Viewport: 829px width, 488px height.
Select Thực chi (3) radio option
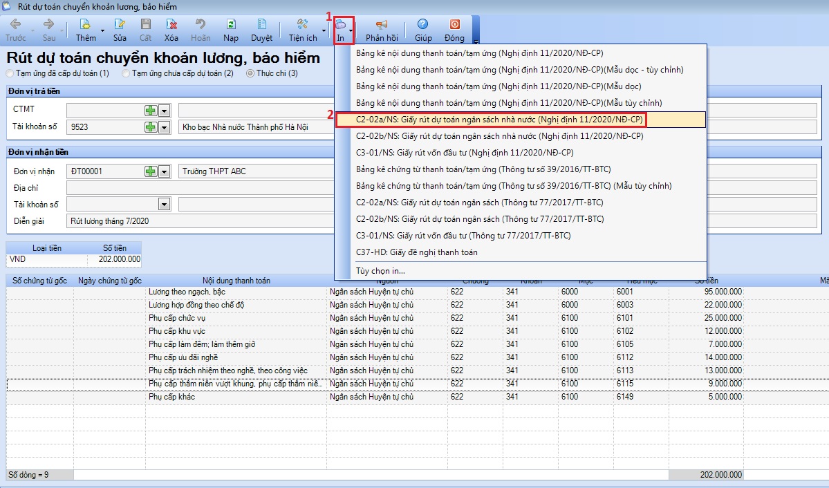pos(272,73)
